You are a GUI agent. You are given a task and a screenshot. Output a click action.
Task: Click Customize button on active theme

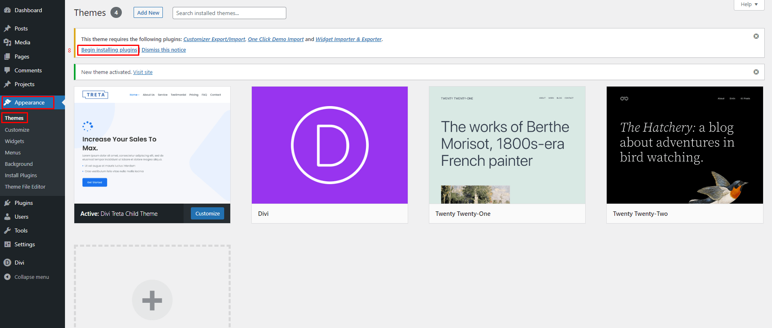208,213
